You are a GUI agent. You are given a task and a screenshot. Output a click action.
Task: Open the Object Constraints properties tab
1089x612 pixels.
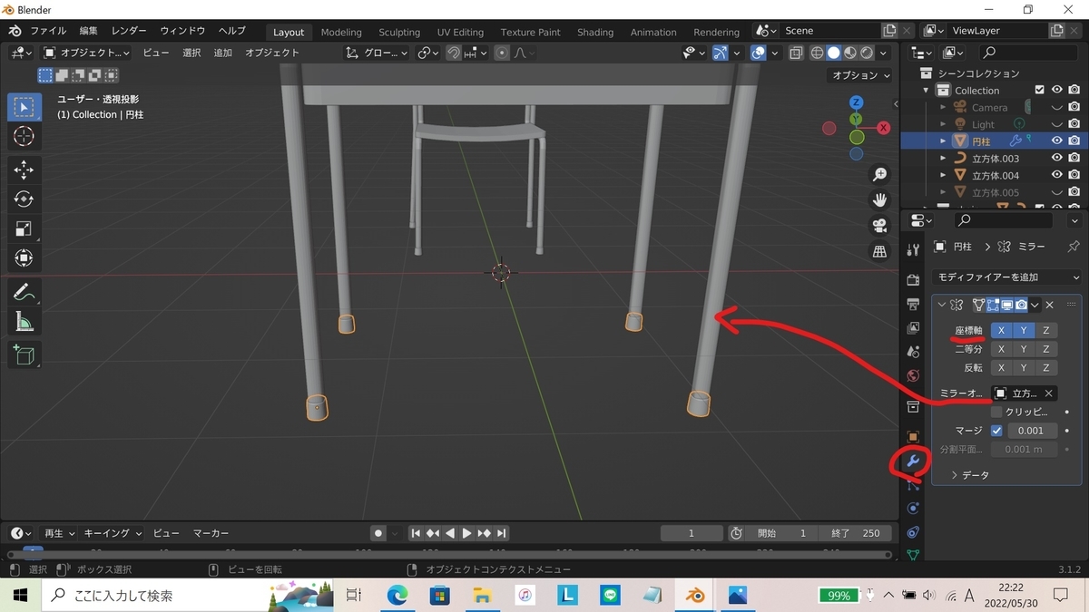click(x=913, y=532)
